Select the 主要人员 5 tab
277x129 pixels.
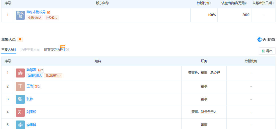point(9,50)
